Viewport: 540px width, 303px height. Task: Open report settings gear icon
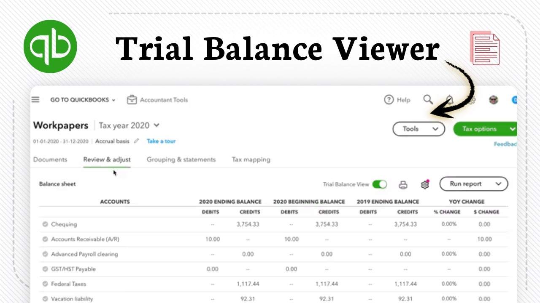(425, 184)
